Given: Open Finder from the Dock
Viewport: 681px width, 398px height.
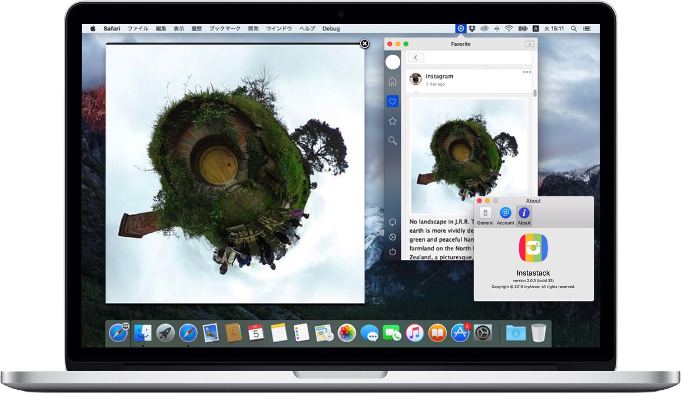Looking at the screenshot, I should coord(142,333).
